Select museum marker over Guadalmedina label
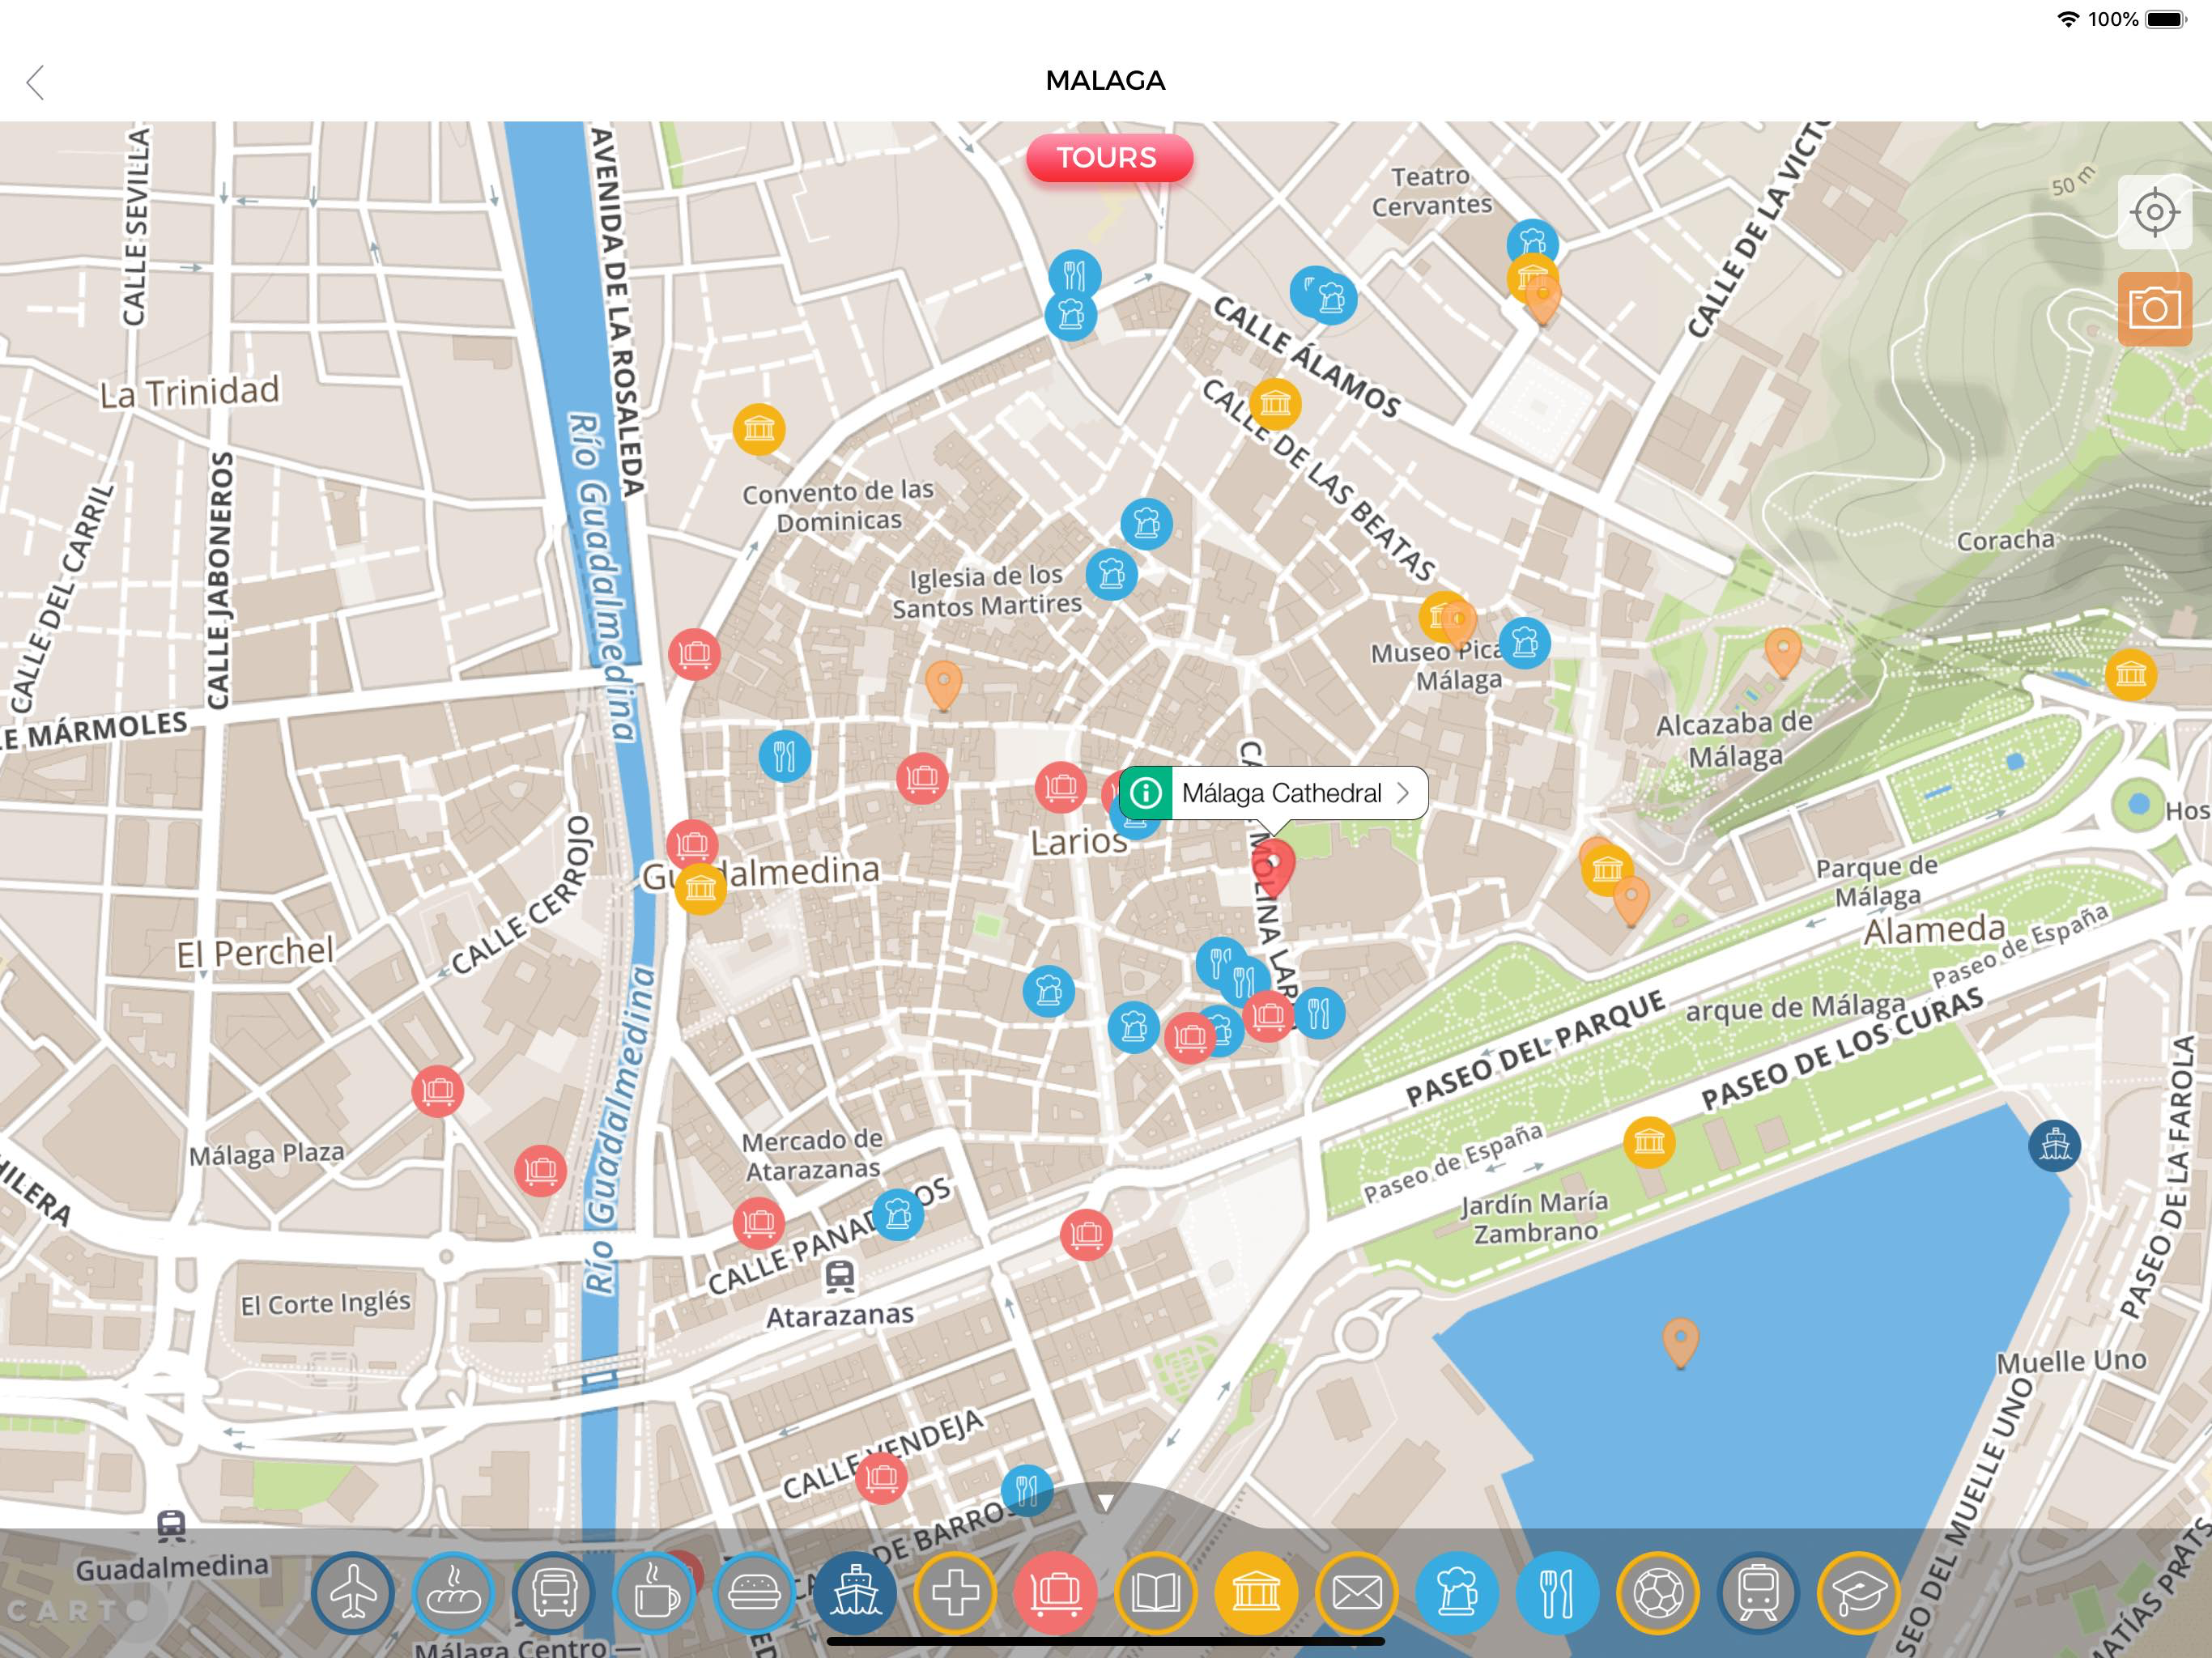The width and height of the screenshot is (2212, 1658). pos(700,888)
